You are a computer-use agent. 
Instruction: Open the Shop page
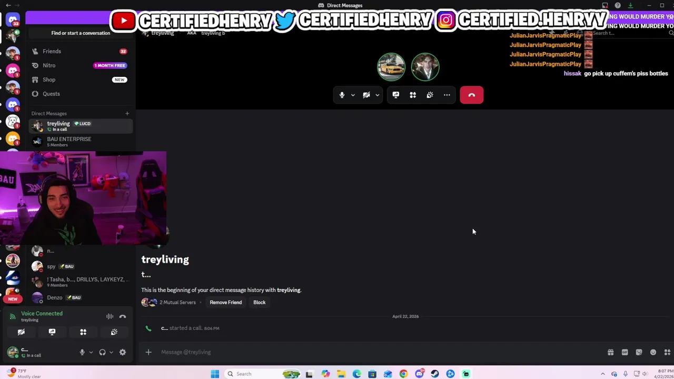click(x=81, y=79)
